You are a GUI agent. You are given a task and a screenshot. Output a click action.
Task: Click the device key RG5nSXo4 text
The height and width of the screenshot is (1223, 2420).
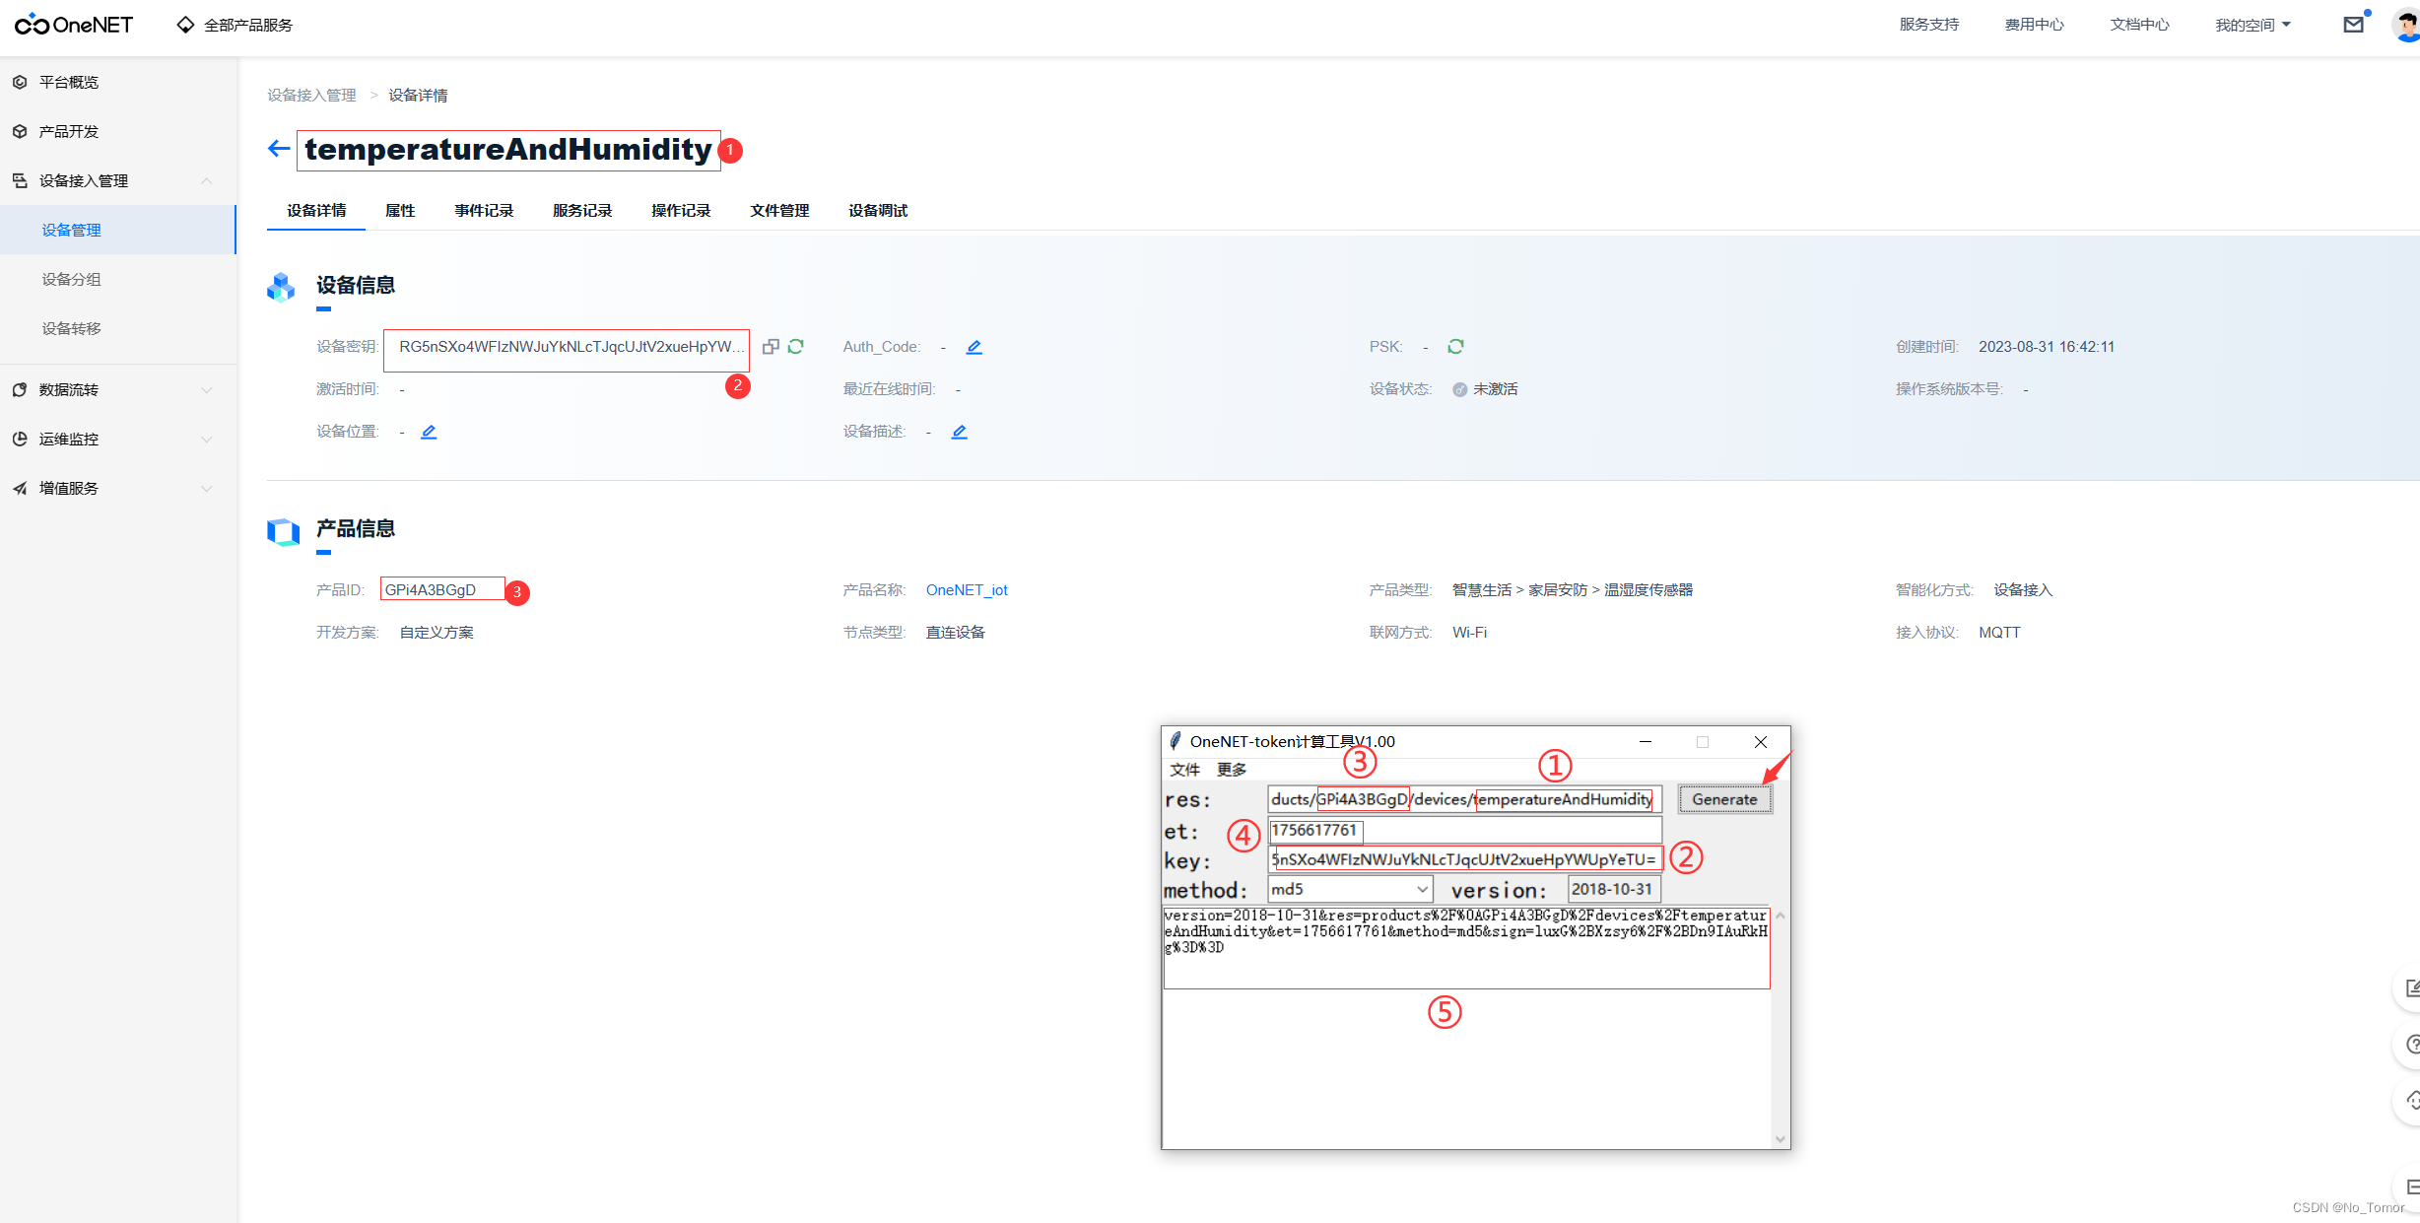tap(571, 347)
